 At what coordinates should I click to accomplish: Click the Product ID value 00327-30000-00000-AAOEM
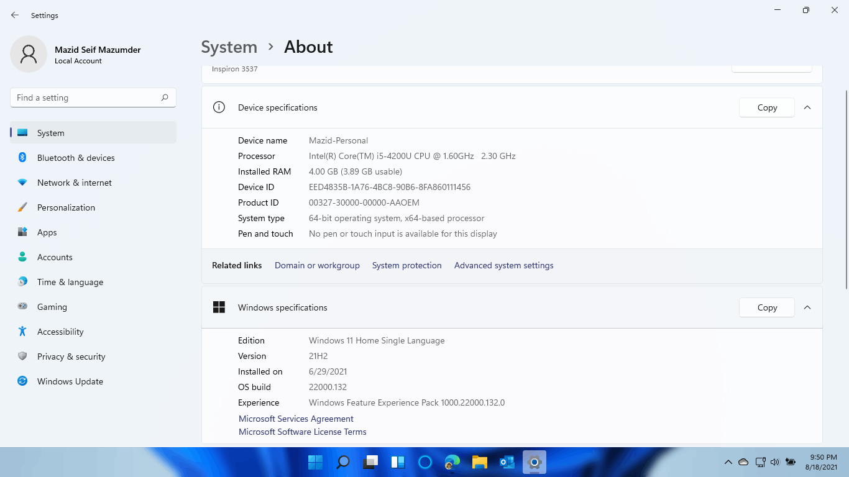tap(364, 202)
